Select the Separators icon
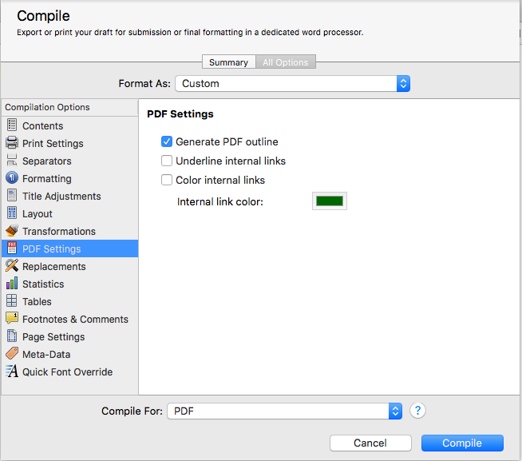Viewport: 522px width, 461px height. tap(12, 161)
